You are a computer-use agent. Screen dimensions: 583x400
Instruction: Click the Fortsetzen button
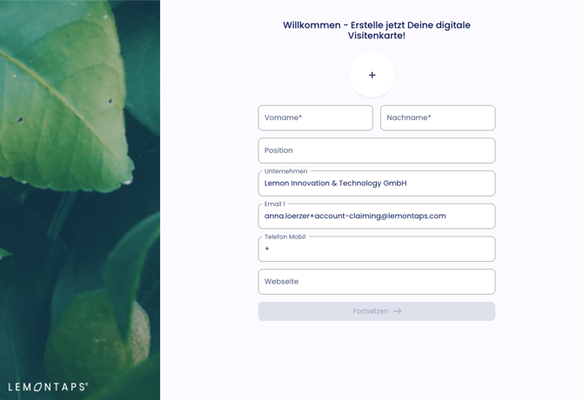(377, 311)
